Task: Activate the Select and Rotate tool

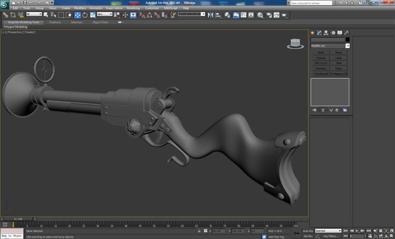Action: [x=85, y=15]
